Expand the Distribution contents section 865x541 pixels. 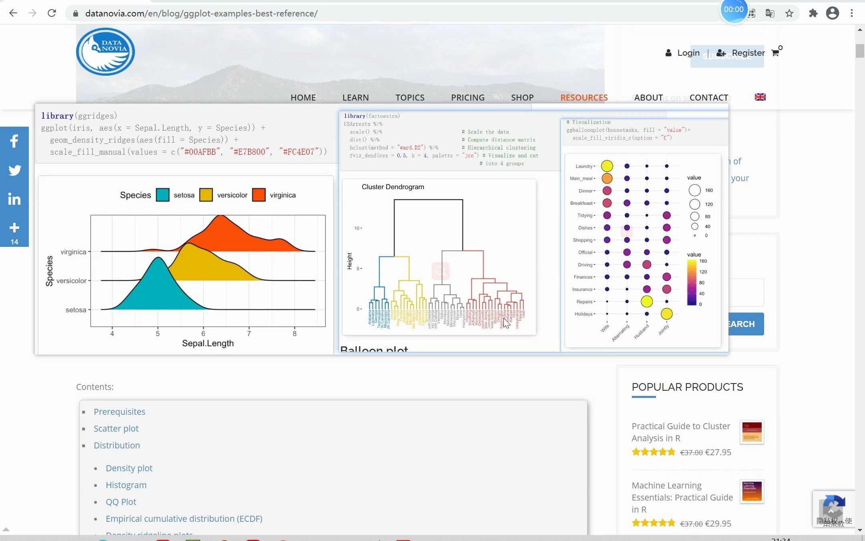click(x=117, y=444)
